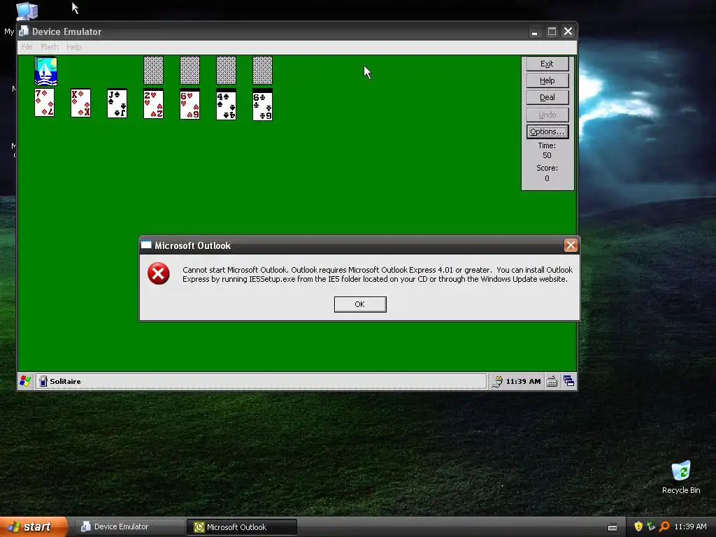
Task: Open the emulator Windows CE start flag
Action: [x=26, y=381]
